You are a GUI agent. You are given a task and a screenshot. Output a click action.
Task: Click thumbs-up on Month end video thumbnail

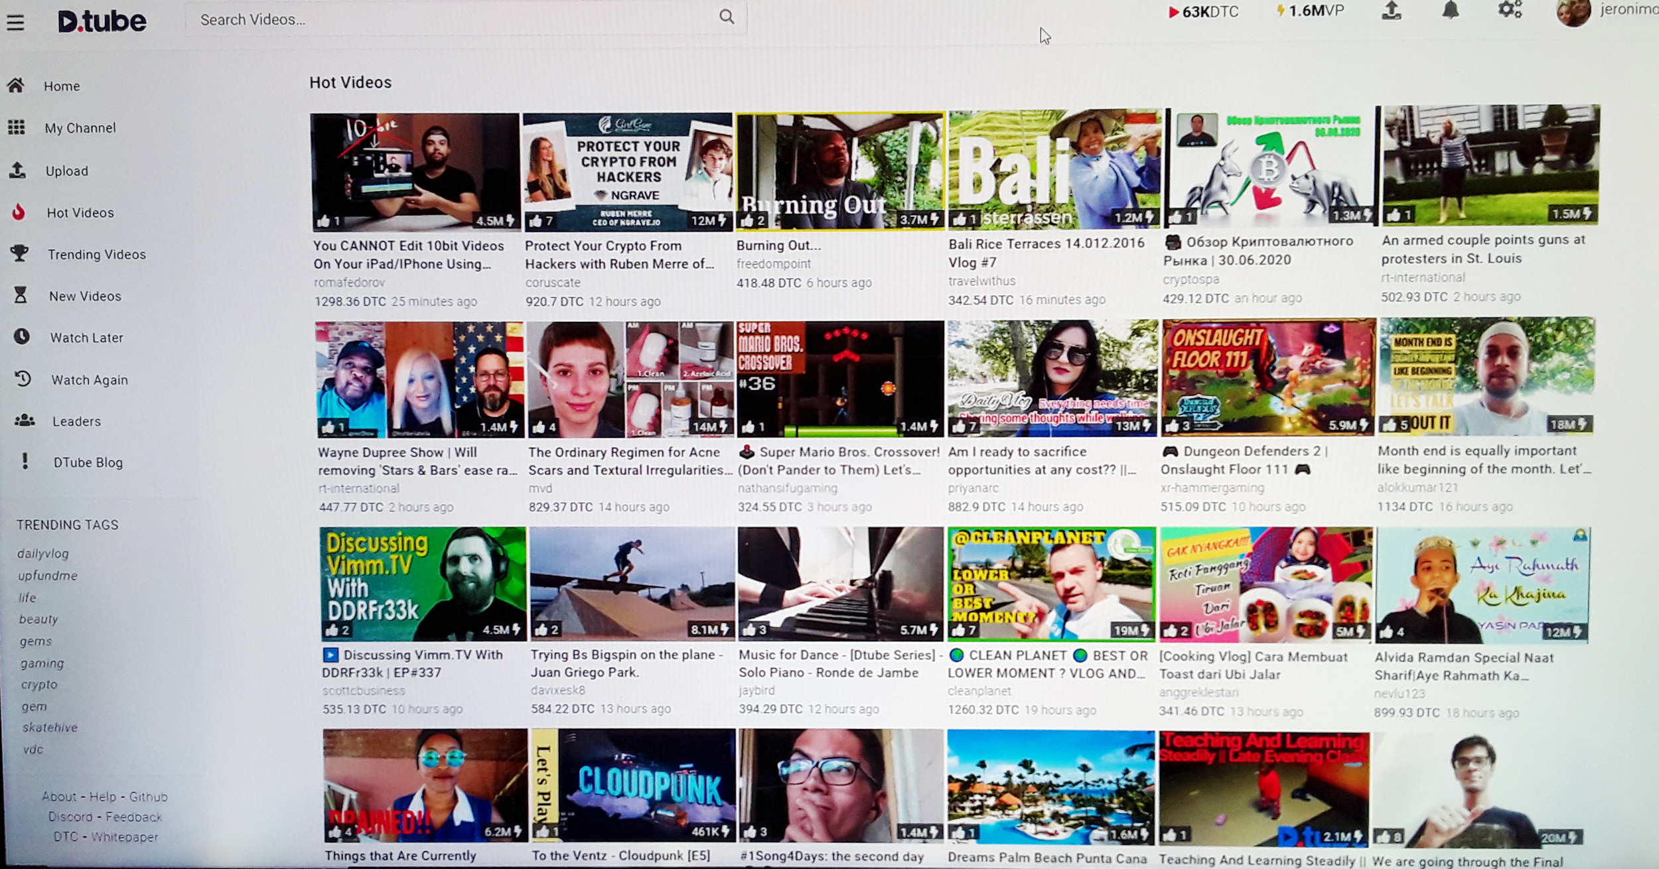click(1389, 425)
